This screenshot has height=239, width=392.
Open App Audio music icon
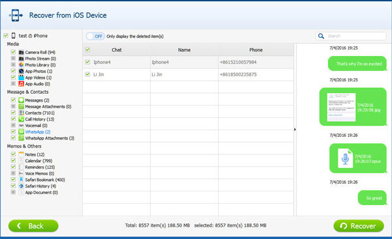point(22,84)
